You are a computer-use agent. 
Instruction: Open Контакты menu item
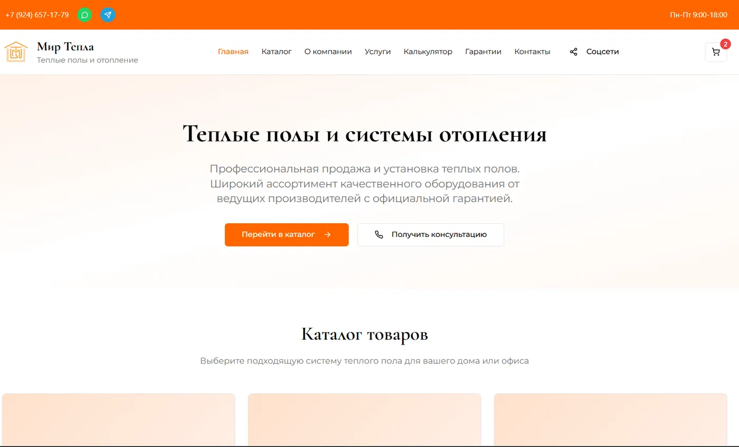(532, 52)
